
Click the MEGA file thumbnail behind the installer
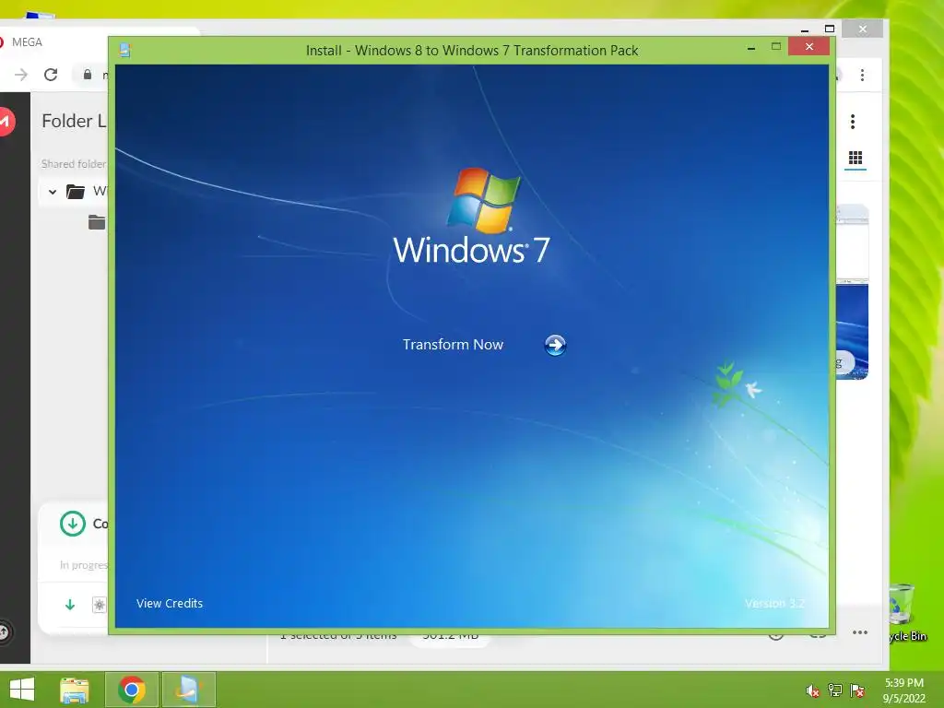pyautogui.click(x=852, y=330)
